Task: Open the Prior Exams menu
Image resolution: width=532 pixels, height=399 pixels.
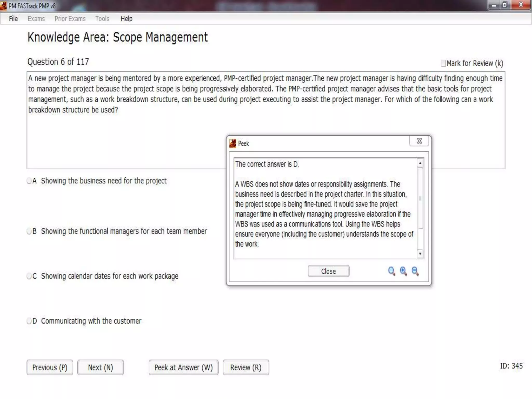Action: (70, 19)
